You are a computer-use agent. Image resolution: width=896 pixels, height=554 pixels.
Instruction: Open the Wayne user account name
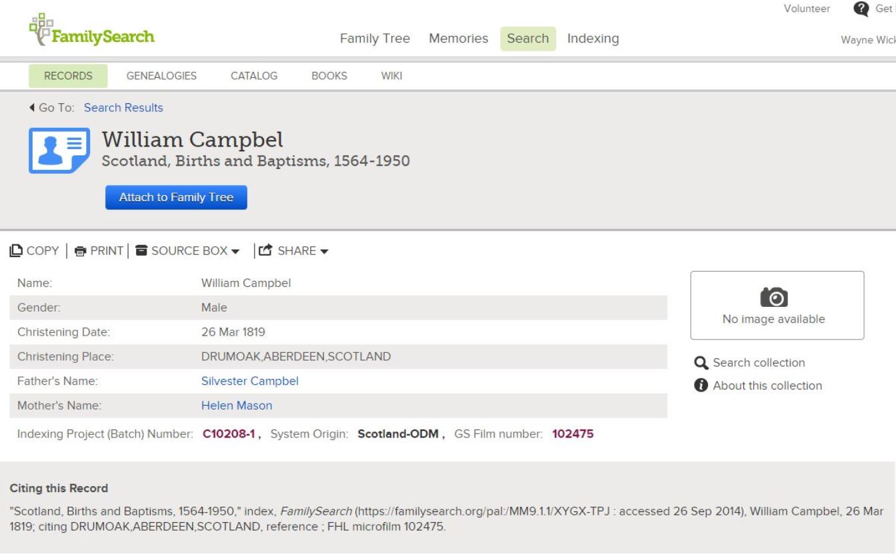pos(868,40)
